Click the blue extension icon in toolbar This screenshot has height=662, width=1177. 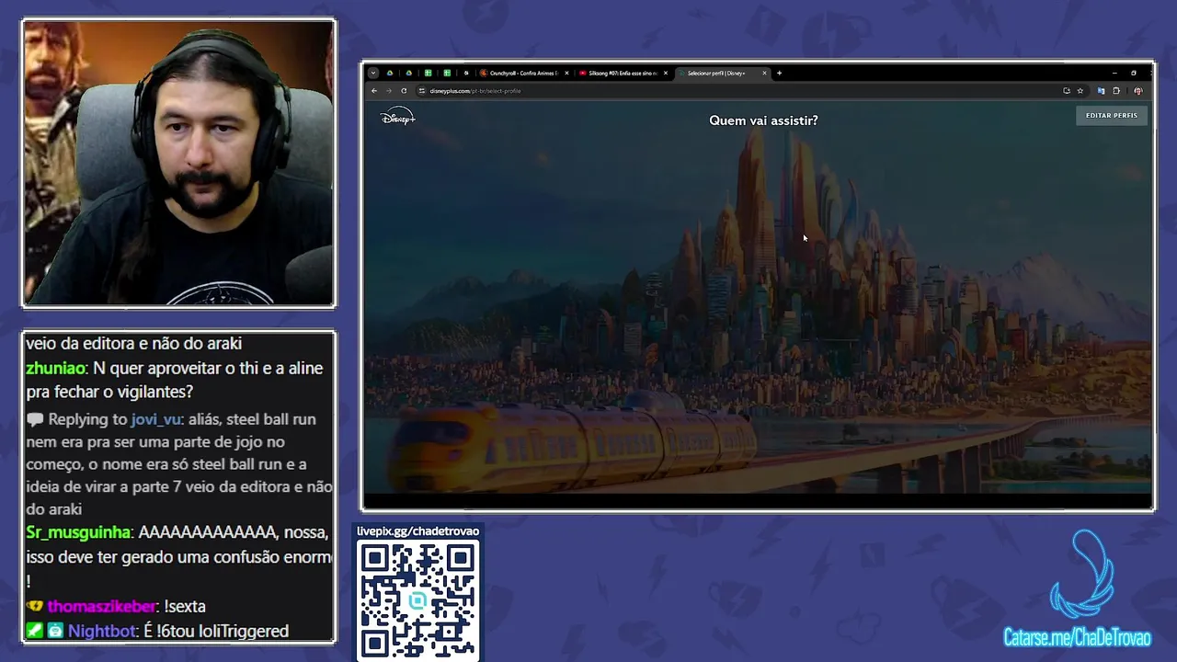[x=1101, y=91]
